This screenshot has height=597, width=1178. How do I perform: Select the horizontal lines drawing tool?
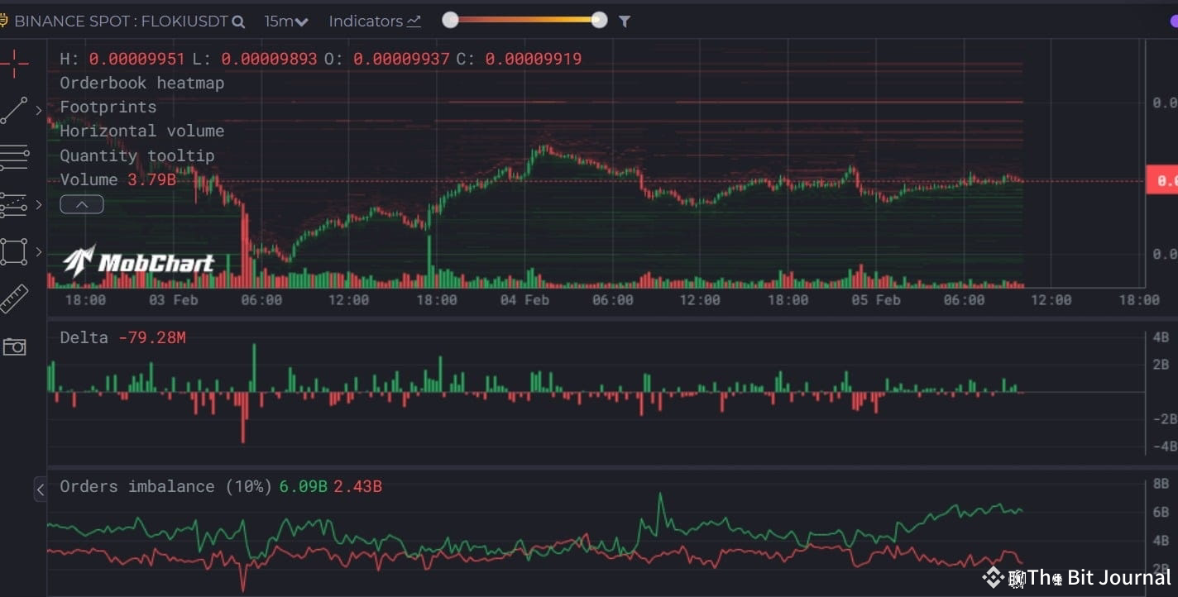(13, 155)
